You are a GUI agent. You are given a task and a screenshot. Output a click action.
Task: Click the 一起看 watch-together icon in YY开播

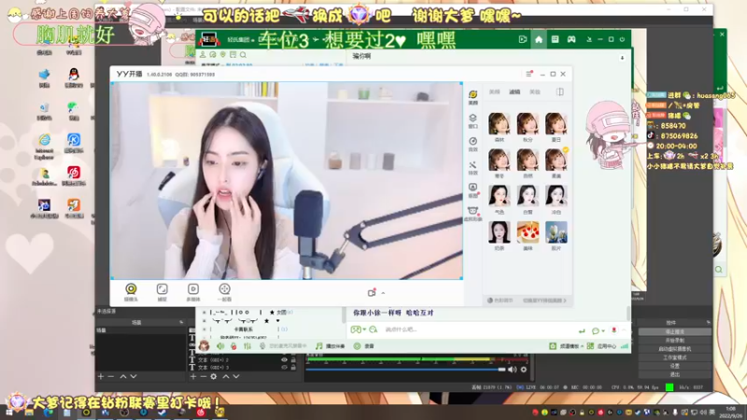pos(224,289)
